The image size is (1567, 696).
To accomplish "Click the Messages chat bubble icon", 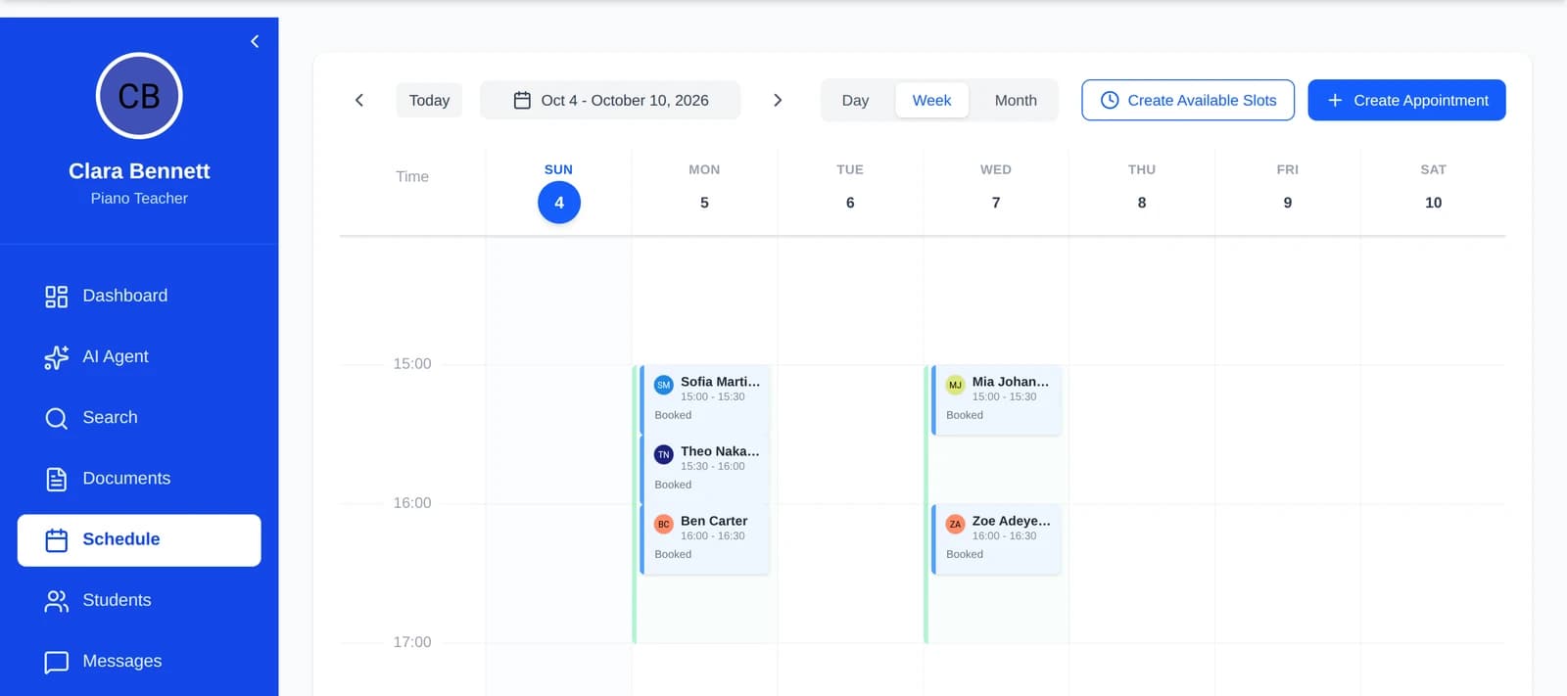I will click(57, 662).
